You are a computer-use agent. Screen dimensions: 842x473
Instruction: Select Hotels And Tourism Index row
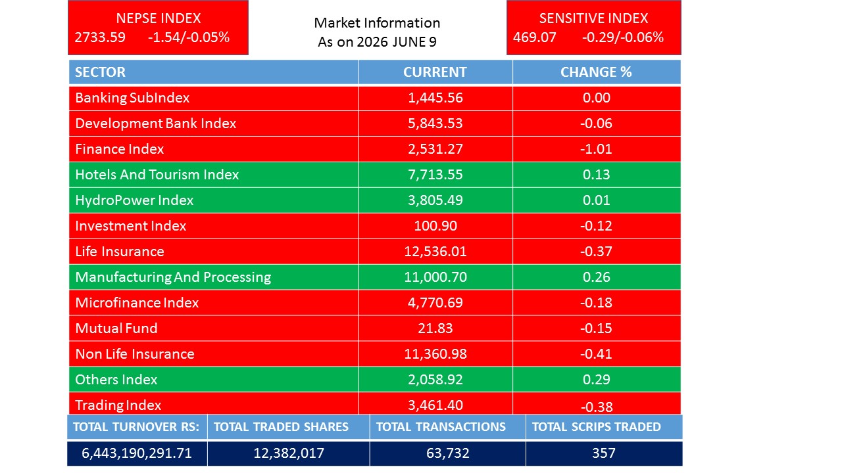click(375, 175)
